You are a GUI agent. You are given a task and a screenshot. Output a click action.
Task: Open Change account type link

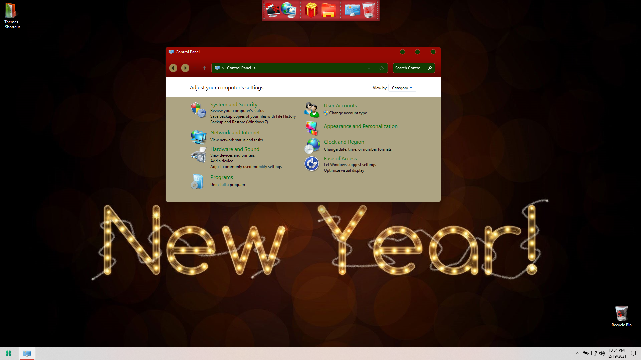point(348,113)
